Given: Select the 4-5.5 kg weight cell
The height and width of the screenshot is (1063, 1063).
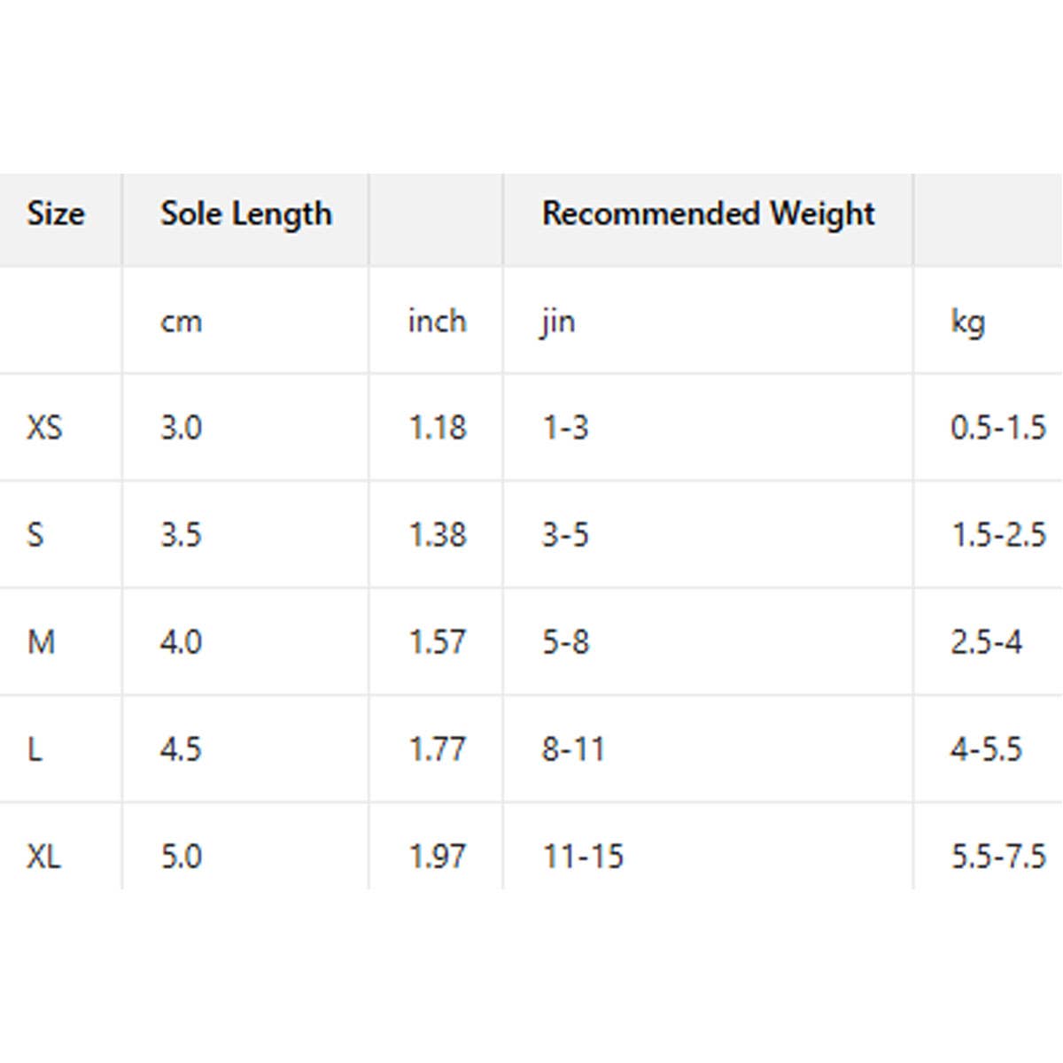Looking at the screenshot, I should (x=986, y=749).
